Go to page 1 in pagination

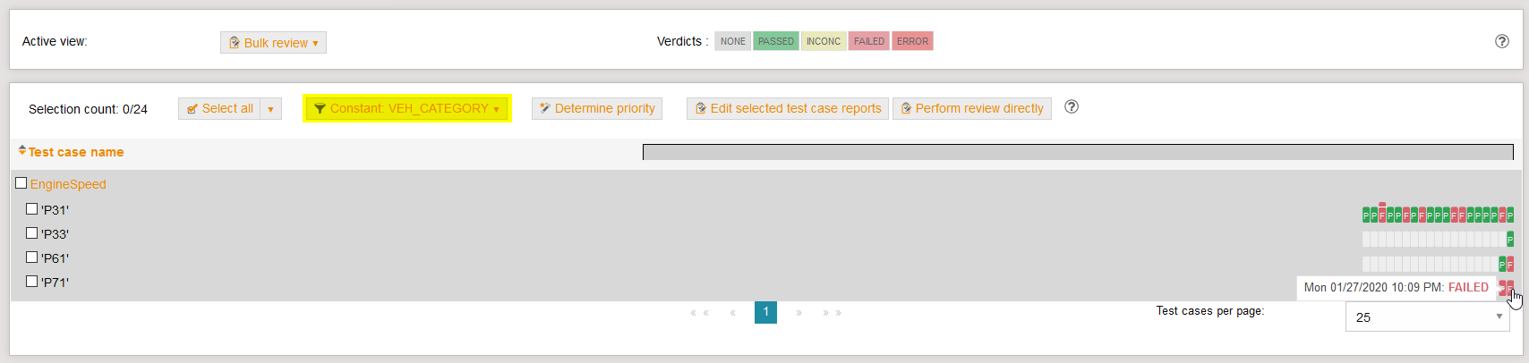(x=765, y=312)
